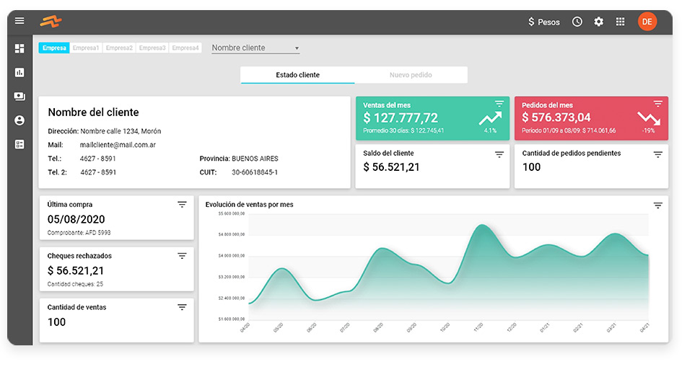
Task: Click Provincia: BUENOS AIRES text
Action: (x=239, y=159)
